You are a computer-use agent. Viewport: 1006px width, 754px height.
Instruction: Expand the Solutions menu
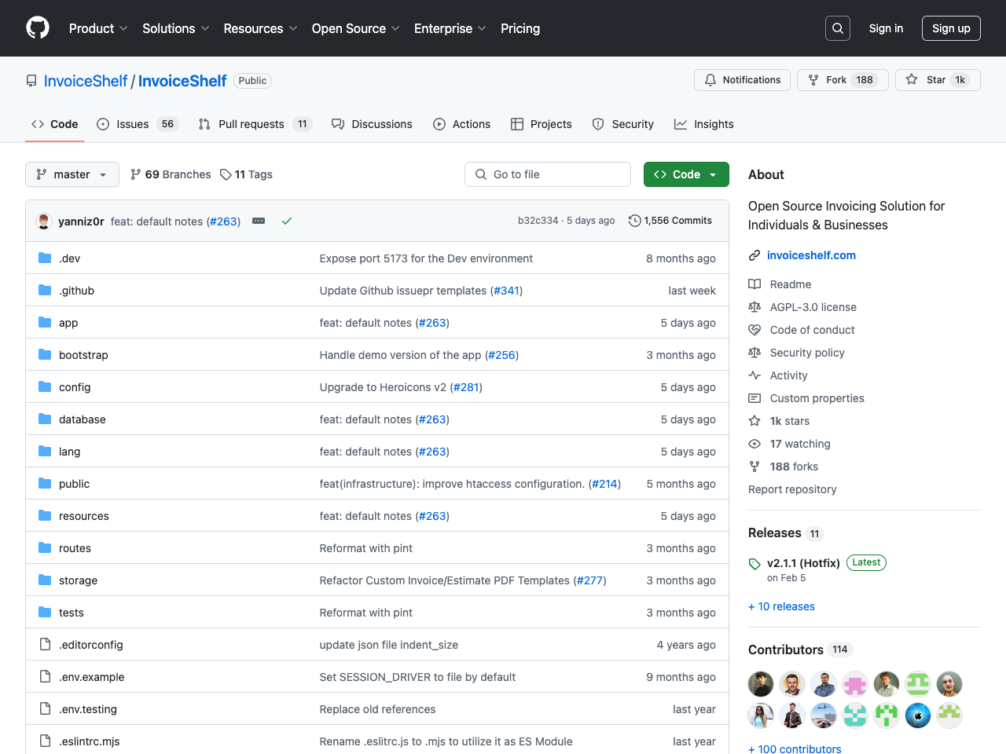pyautogui.click(x=175, y=28)
